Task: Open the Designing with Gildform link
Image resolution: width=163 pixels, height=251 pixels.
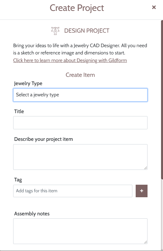Action: coord(70,60)
